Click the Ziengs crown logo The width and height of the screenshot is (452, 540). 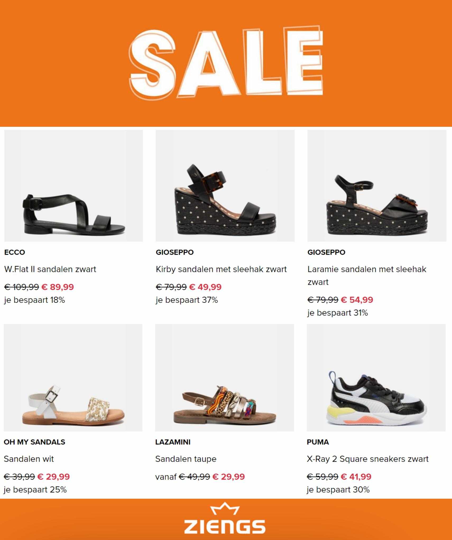click(225, 518)
